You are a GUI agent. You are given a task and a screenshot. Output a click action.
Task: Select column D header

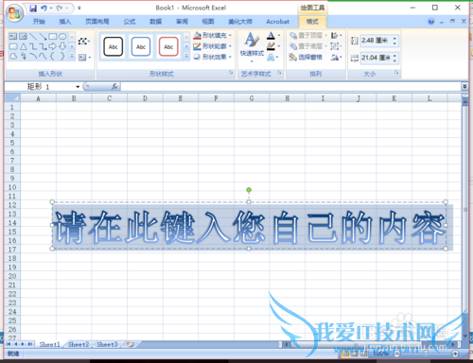click(145, 98)
